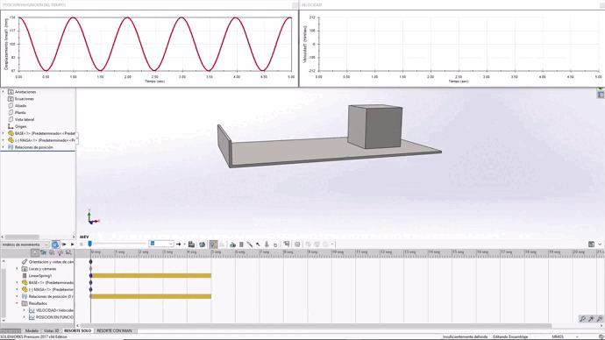Stop the motion study playback

82,244
